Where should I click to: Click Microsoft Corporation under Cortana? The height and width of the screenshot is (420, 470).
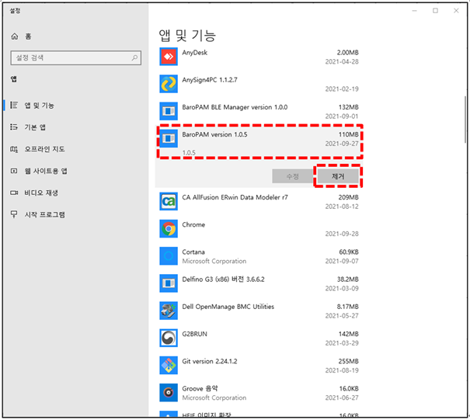point(214,261)
